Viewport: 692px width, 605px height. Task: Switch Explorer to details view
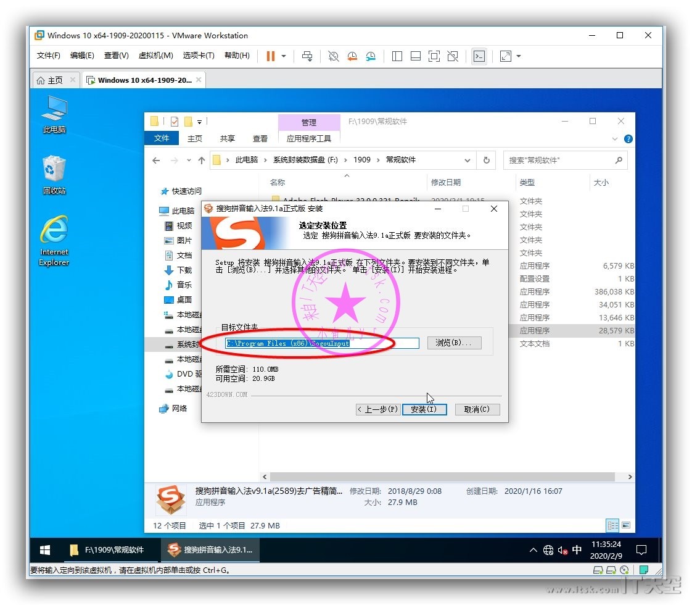613,525
